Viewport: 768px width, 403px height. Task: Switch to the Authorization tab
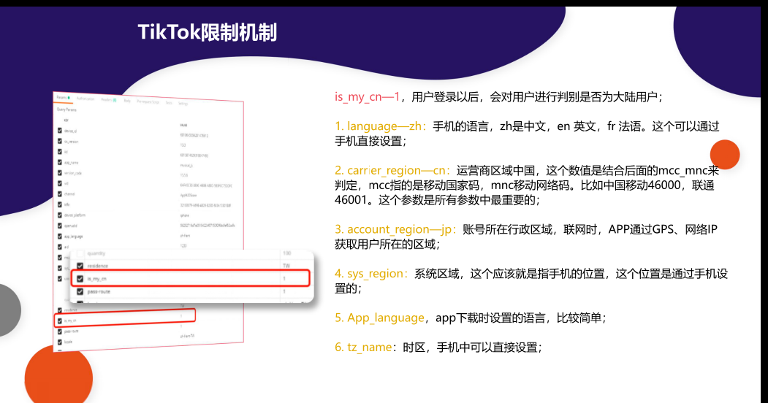pos(85,99)
